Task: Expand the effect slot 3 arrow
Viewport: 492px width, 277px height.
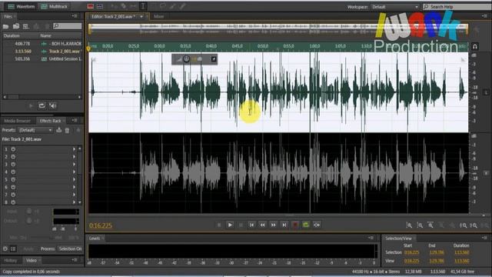Action: tap(75, 164)
